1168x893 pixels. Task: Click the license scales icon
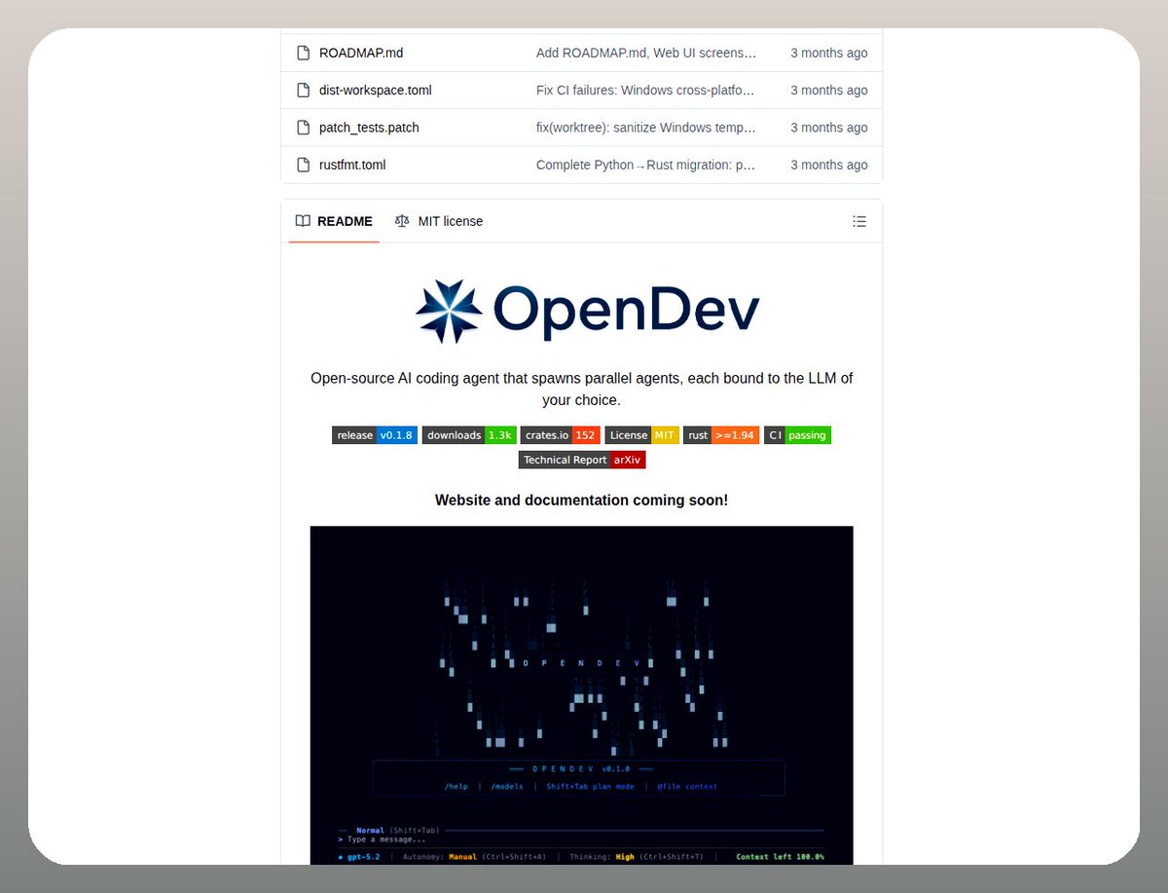pyautogui.click(x=402, y=221)
